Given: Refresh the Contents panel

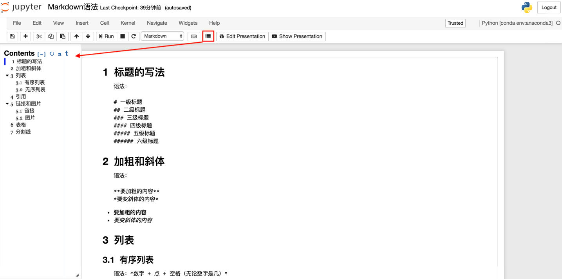Looking at the screenshot, I should tap(52, 53).
